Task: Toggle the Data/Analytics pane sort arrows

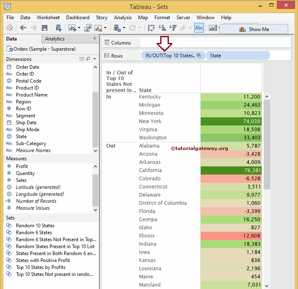Action: pos(94,38)
